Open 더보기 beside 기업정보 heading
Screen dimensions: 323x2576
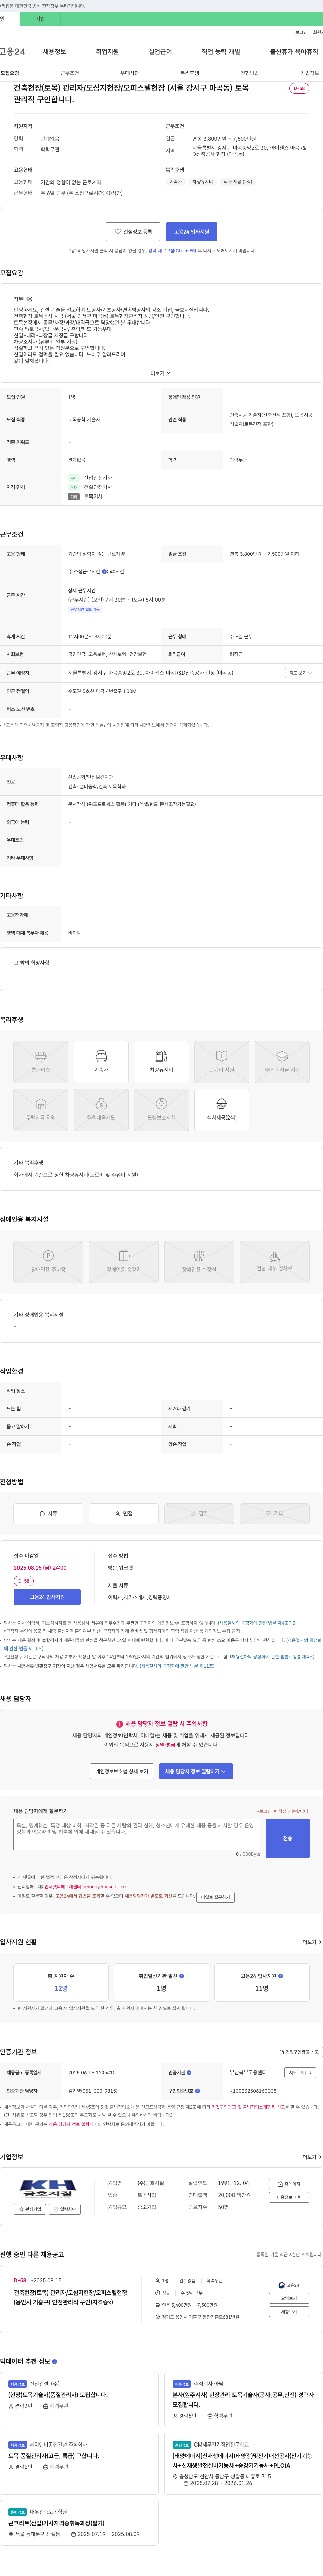point(312,2157)
